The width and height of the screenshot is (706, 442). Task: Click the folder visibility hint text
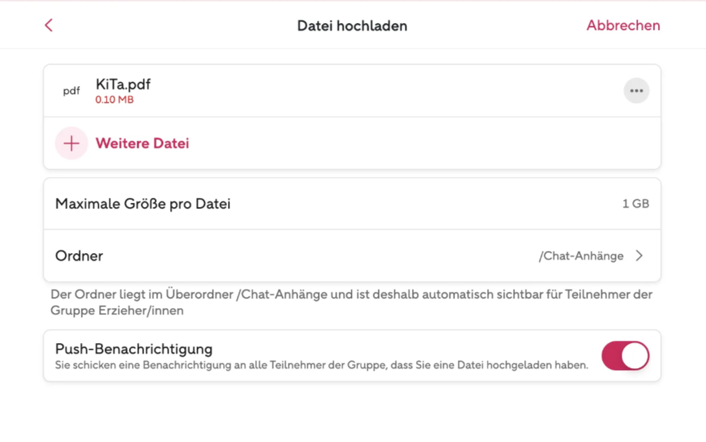click(351, 303)
